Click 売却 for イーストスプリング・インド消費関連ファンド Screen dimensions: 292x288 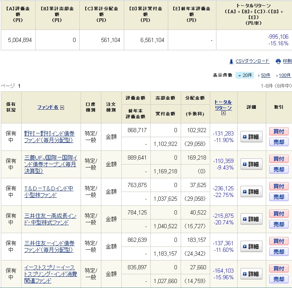[279, 279]
